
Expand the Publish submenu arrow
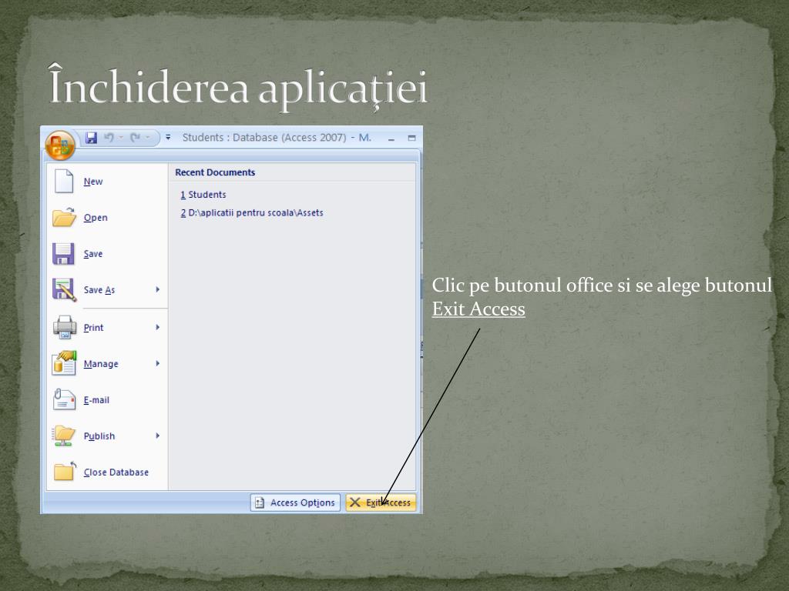tap(157, 436)
